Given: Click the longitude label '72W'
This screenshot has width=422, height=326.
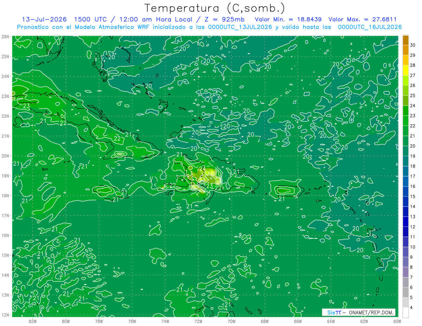Looking at the screenshot, I should [198, 321].
